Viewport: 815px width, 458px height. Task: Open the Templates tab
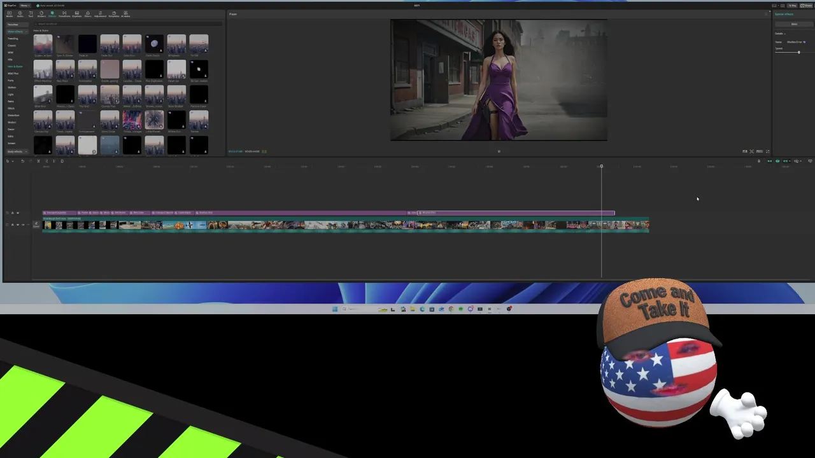tap(114, 14)
